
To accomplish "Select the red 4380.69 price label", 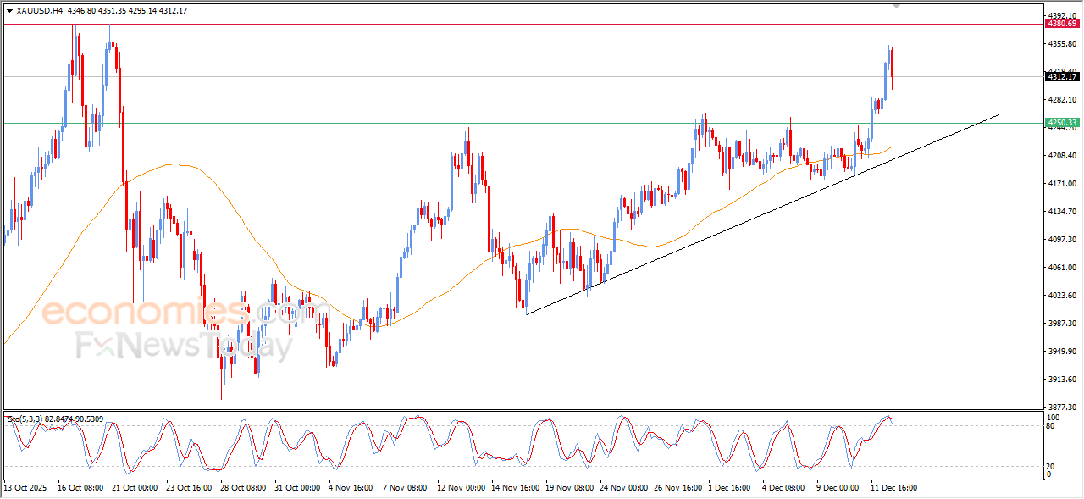I will pos(1062,24).
